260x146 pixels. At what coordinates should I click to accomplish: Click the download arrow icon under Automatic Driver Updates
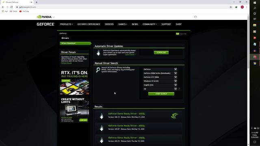[98, 53]
